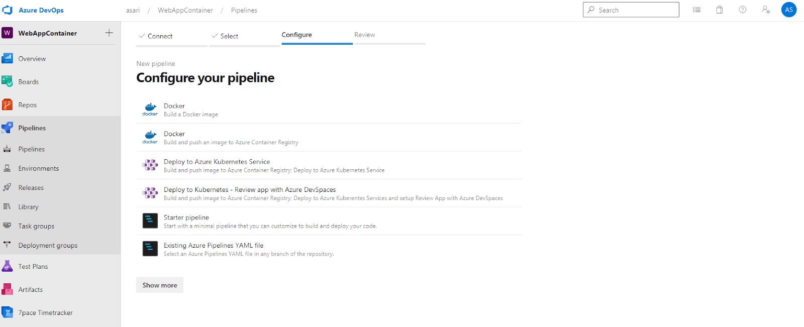Select Deploy to Azure Kubernetes Service template

[329, 165]
